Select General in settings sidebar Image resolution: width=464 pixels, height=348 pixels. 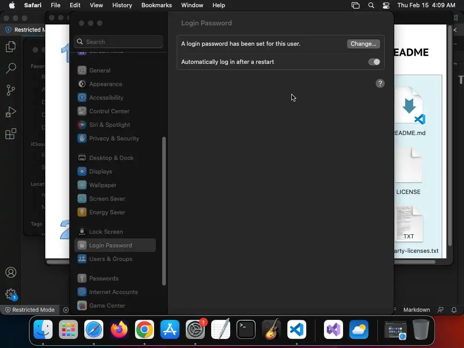pos(115,70)
